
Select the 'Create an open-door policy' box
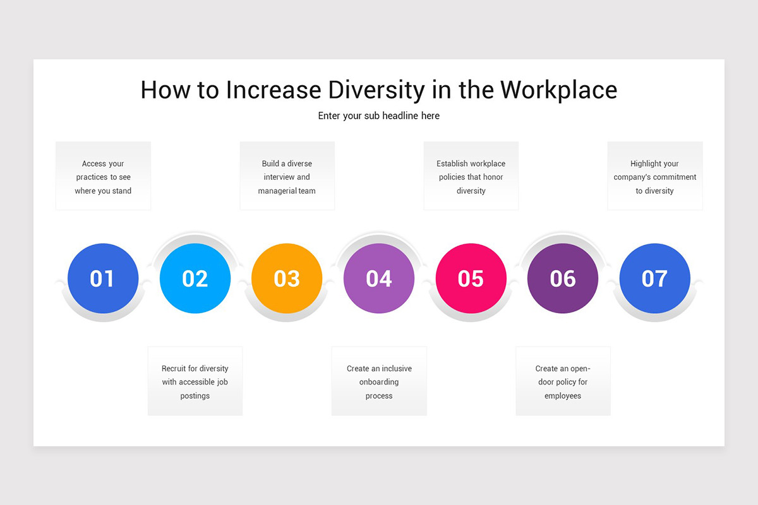coord(563,381)
